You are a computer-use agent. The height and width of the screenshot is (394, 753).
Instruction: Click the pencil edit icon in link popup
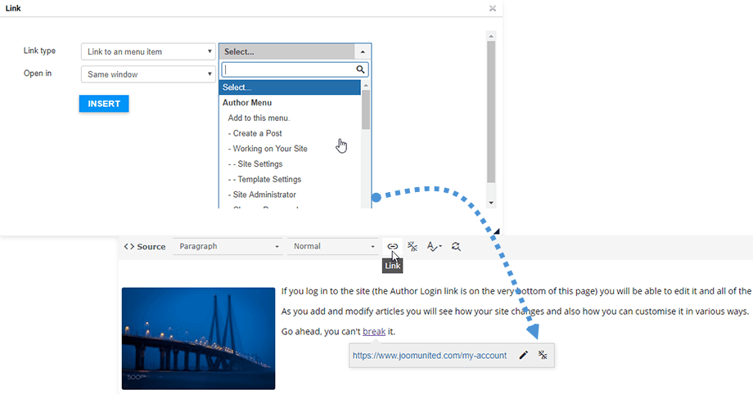click(x=524, y=356)
